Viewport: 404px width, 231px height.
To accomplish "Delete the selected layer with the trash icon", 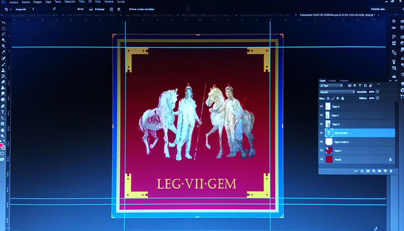I will [391, 171].
